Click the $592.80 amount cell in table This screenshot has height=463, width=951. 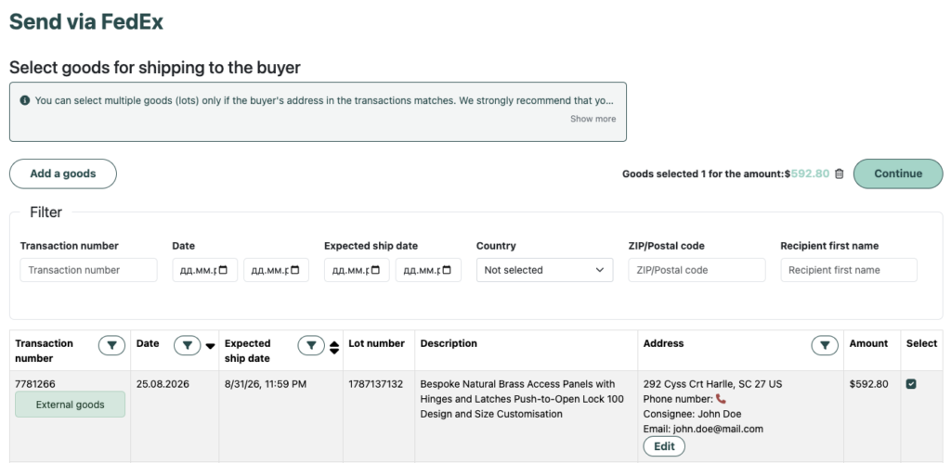[x=868, y=384]
